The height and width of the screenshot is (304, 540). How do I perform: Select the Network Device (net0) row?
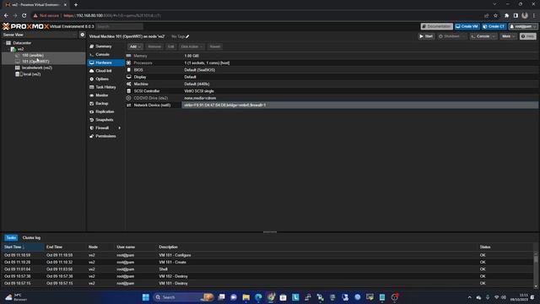tap(332, 105)
